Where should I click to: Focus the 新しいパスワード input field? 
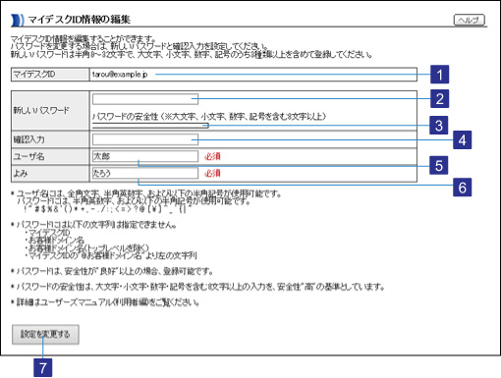coord(145,99)
